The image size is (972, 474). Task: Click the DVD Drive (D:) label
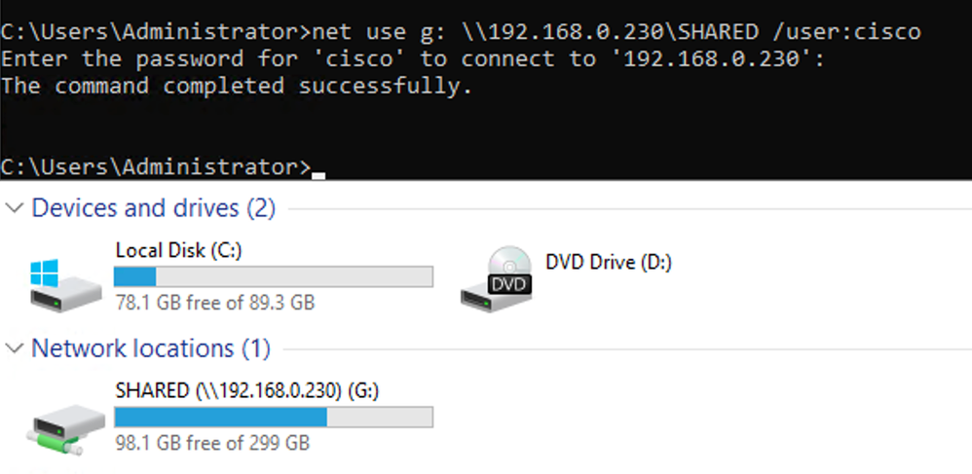[x=609, y=262]
